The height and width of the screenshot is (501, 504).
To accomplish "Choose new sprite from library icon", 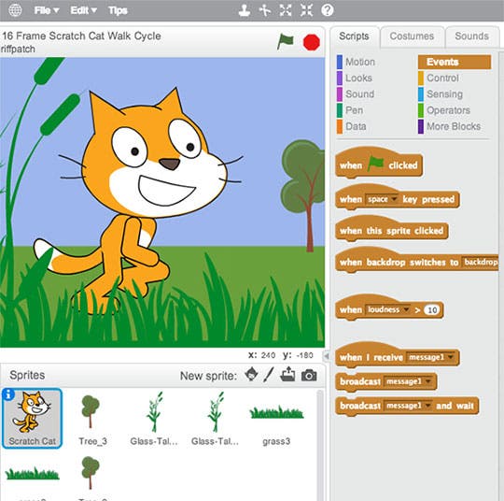I will point(251,375).
